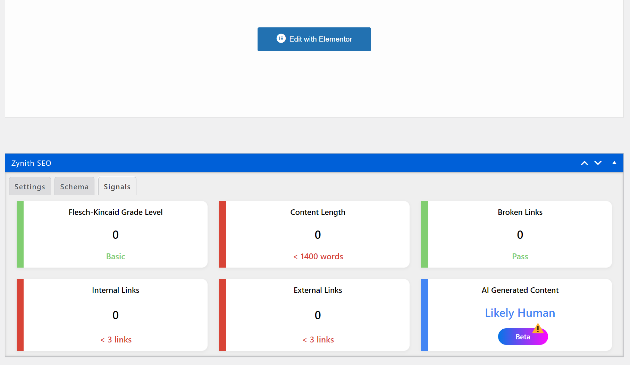Click the Flesch-Kincaid score value 0
630x365 pixels.
pyautogui.click(x=116, y=235)
